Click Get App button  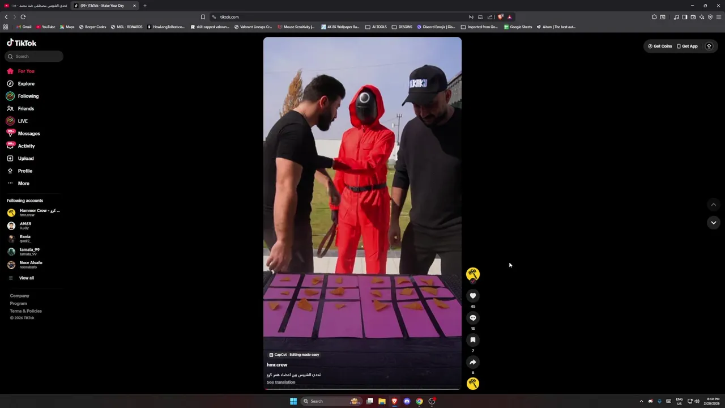688,46
